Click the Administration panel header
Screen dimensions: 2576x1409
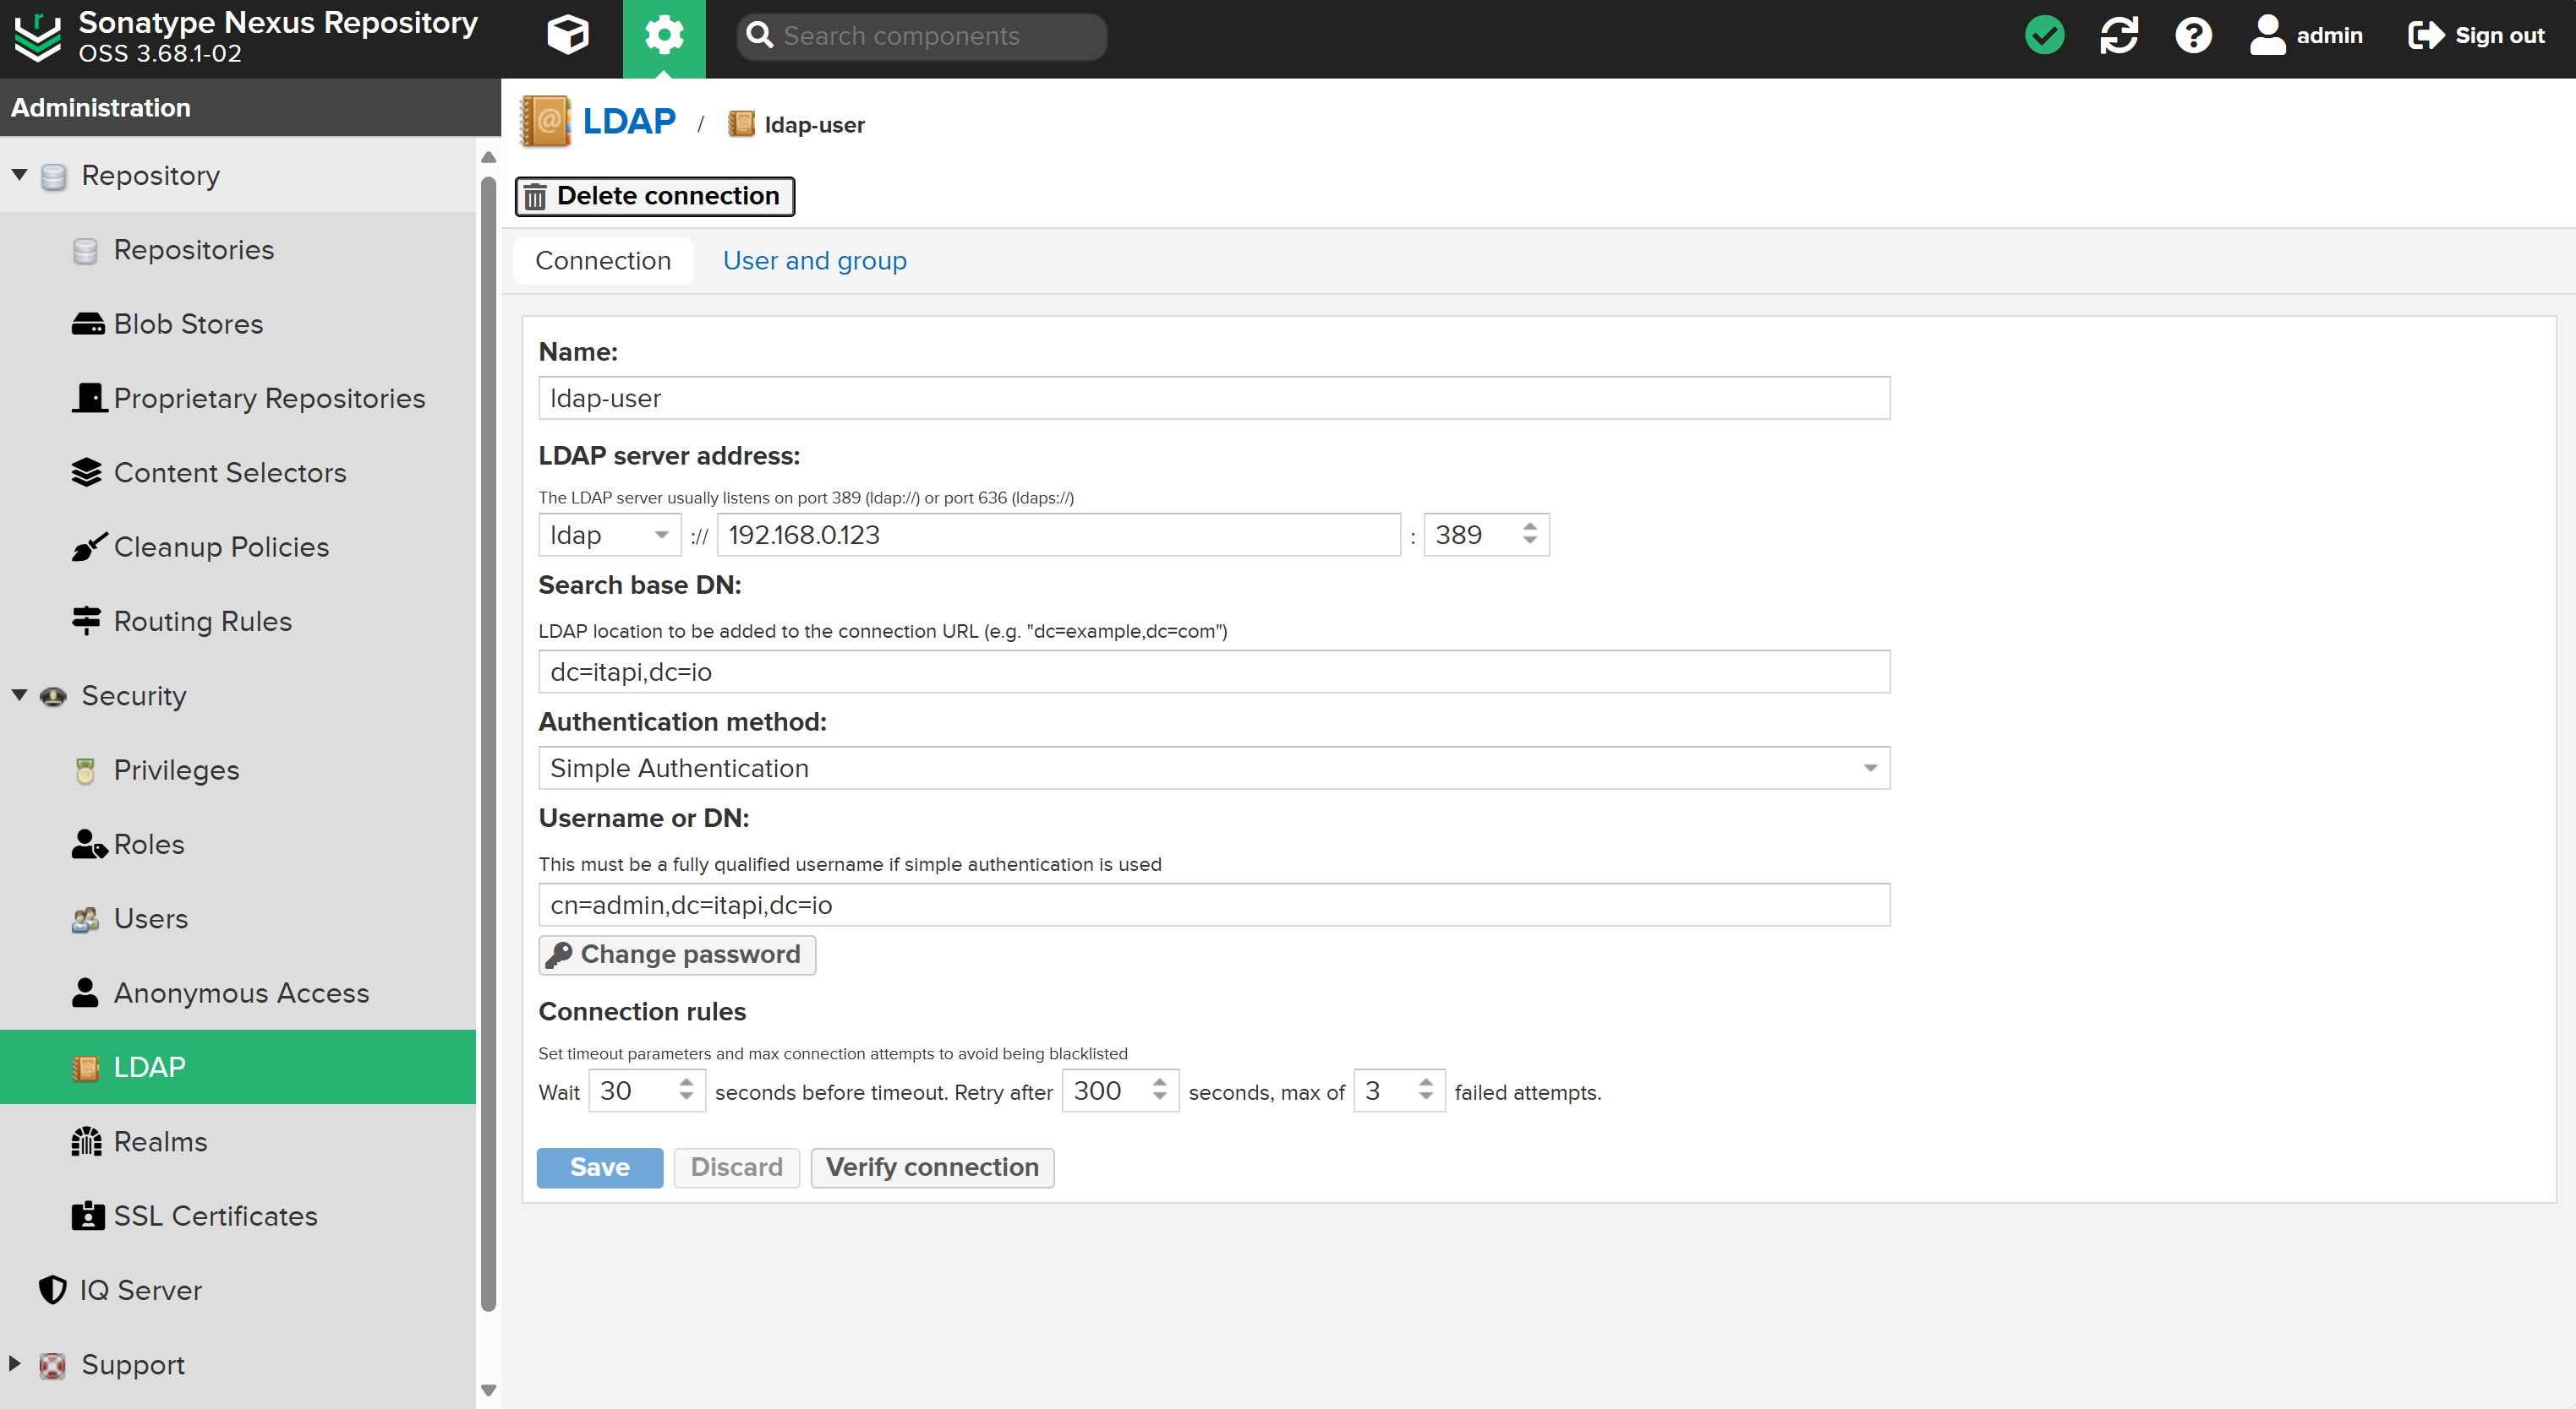click(x=250, y=107)
